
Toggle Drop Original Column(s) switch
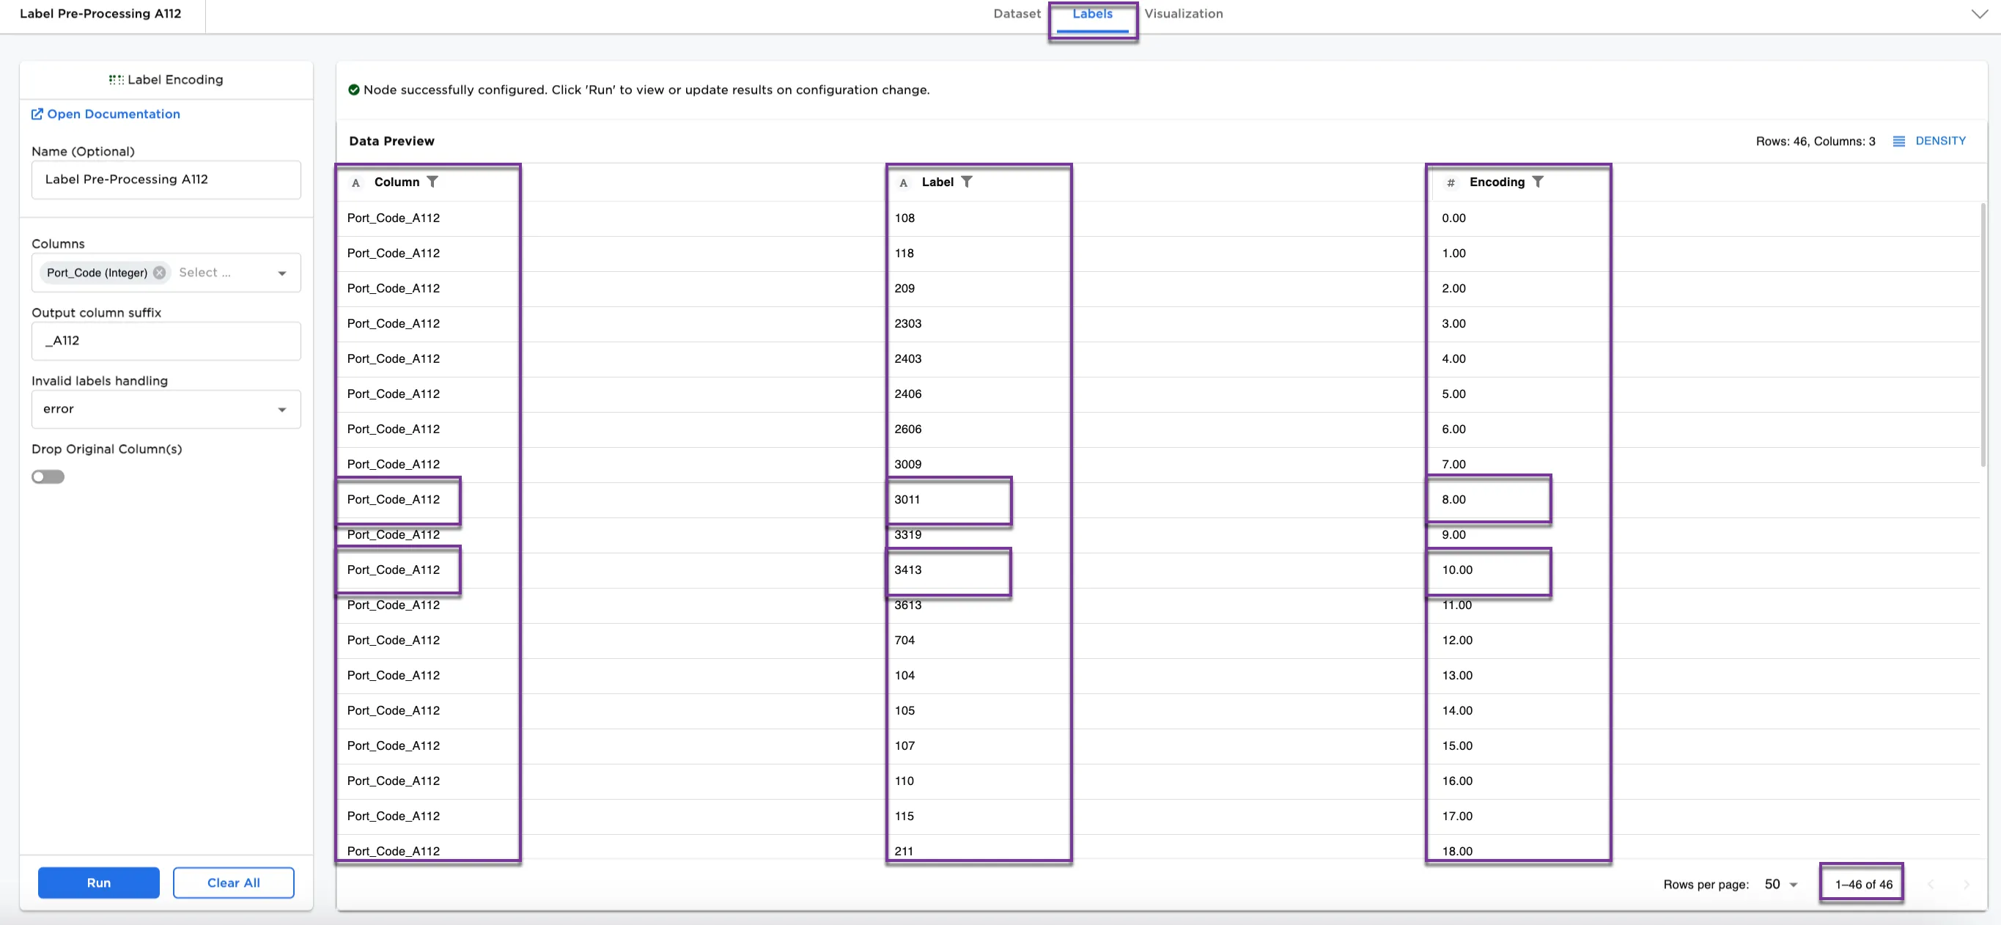(x=48, y=477)
